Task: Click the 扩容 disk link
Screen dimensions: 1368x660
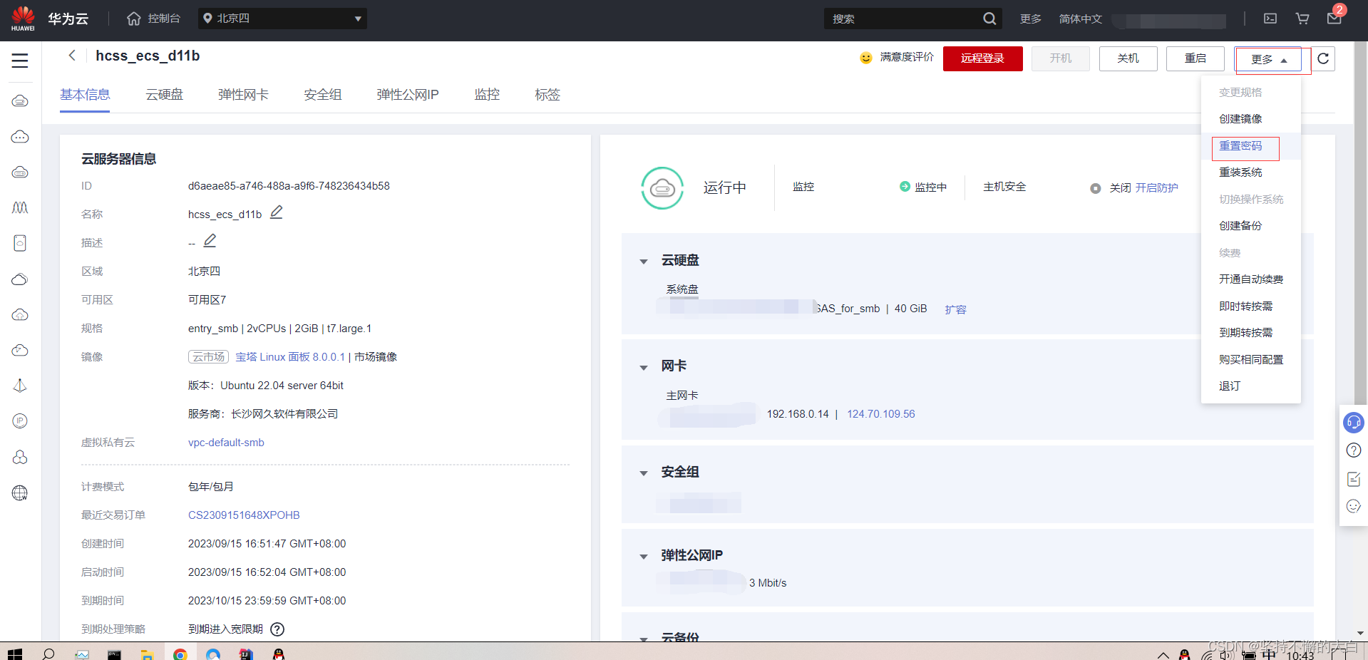Action: pyautogui.click(x=955, y=309)
